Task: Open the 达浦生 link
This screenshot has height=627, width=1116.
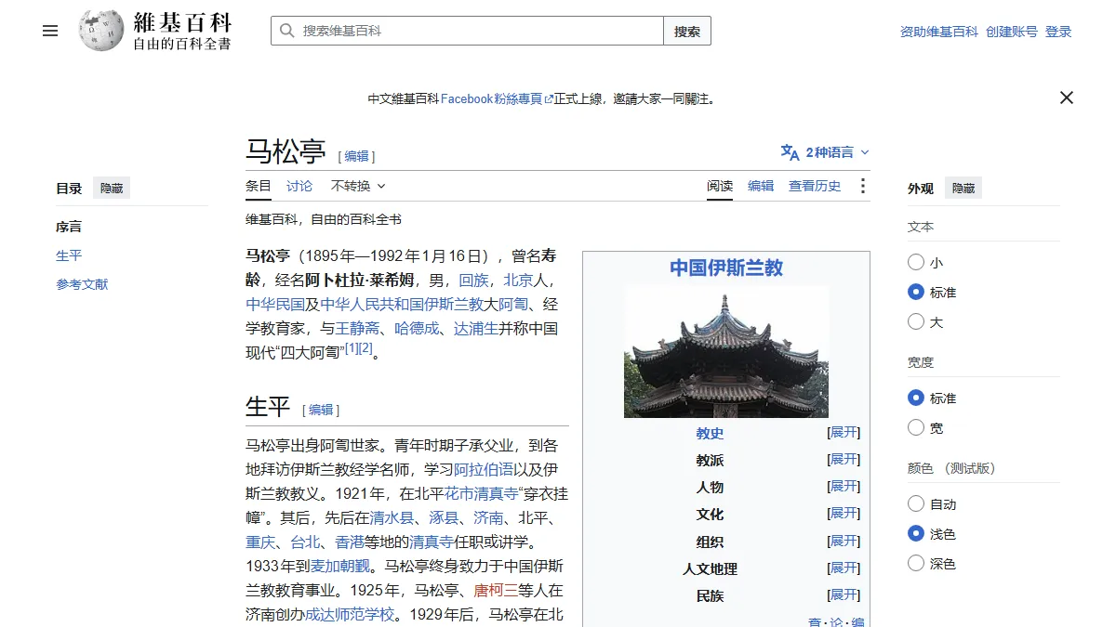Action: pyautogui.click(x=476, y=328)
